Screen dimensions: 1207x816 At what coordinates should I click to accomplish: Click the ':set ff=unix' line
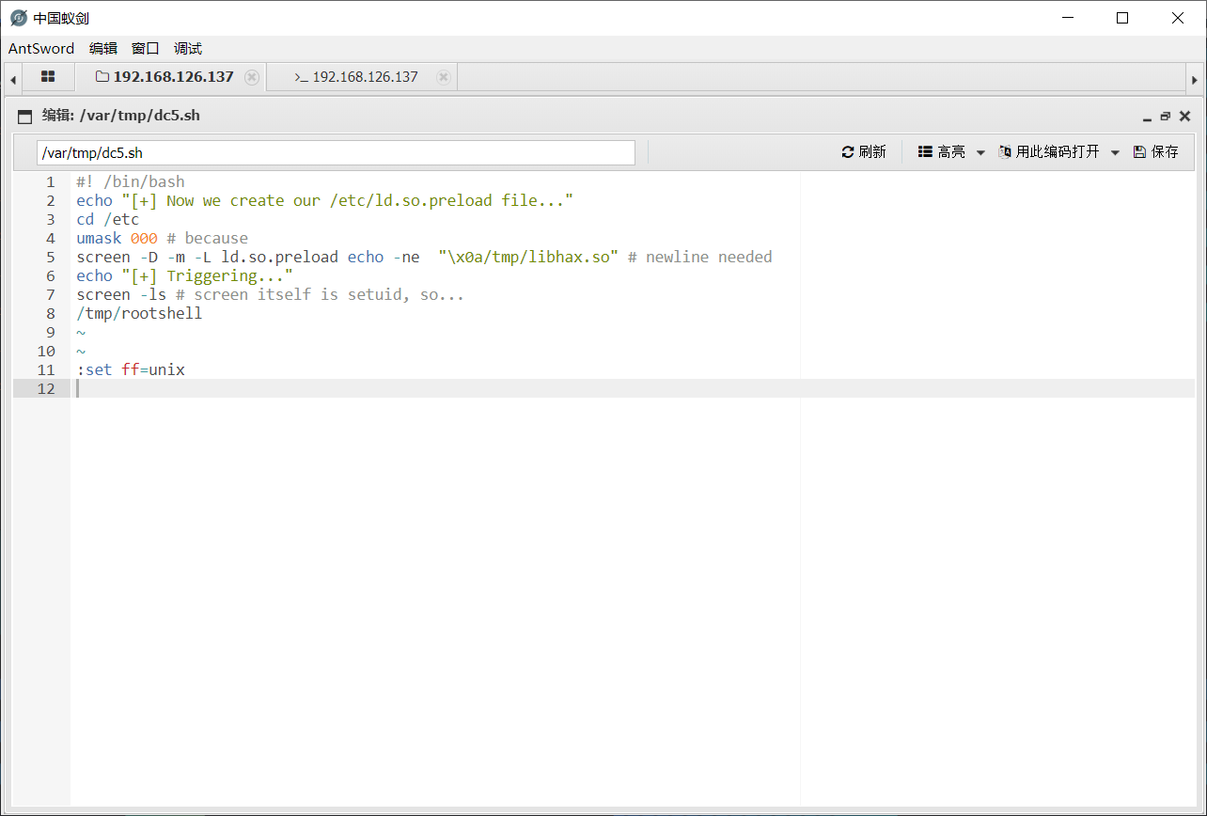click(131, 369)
